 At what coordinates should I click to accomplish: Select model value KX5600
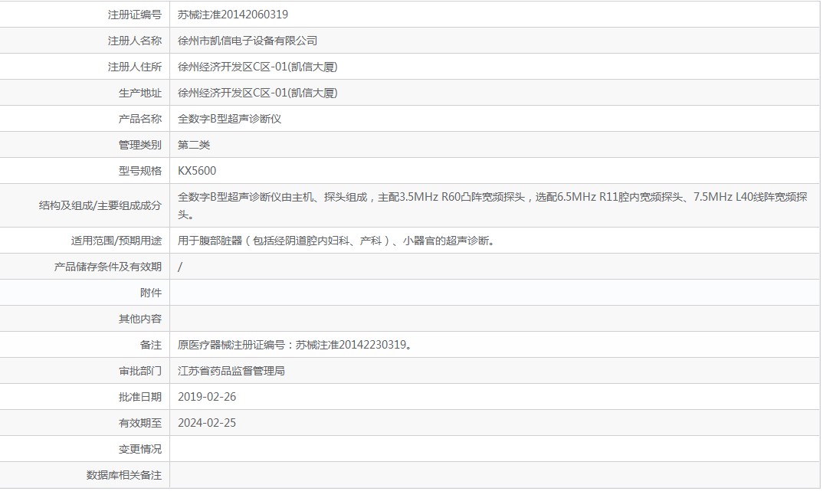pyautogui.click(x=197, y=171)
